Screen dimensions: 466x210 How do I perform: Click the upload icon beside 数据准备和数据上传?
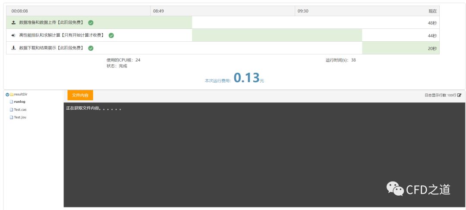tap(13, 22)
